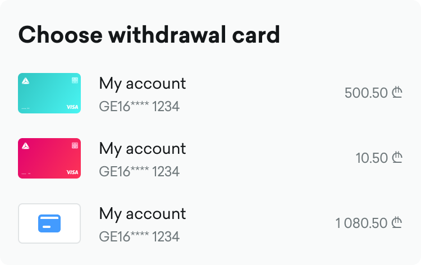Click "My account" label beside teal card
The image size is (421, 265).
click(142, 84)
